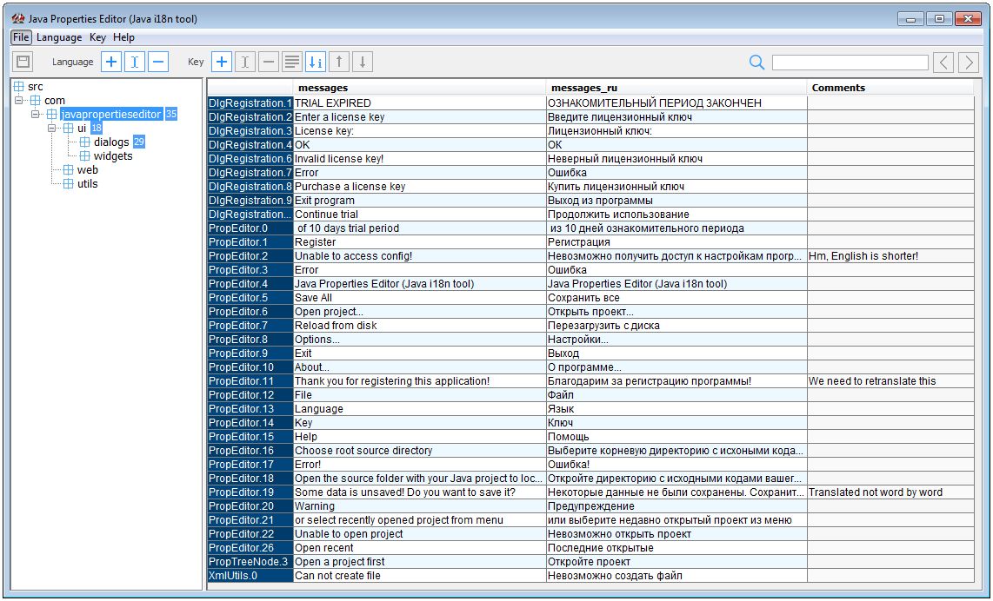Screen dimensions: 993x601
Task: Select the dialogs package node
Action: pyautogui.click(x=111, y=142)
